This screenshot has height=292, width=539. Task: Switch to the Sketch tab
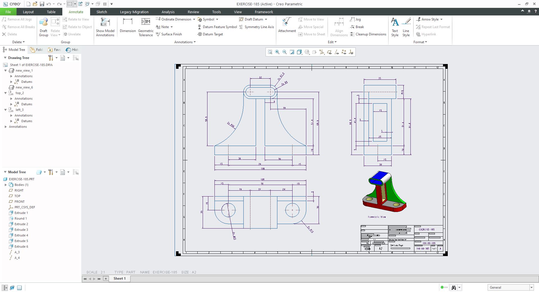102,12
